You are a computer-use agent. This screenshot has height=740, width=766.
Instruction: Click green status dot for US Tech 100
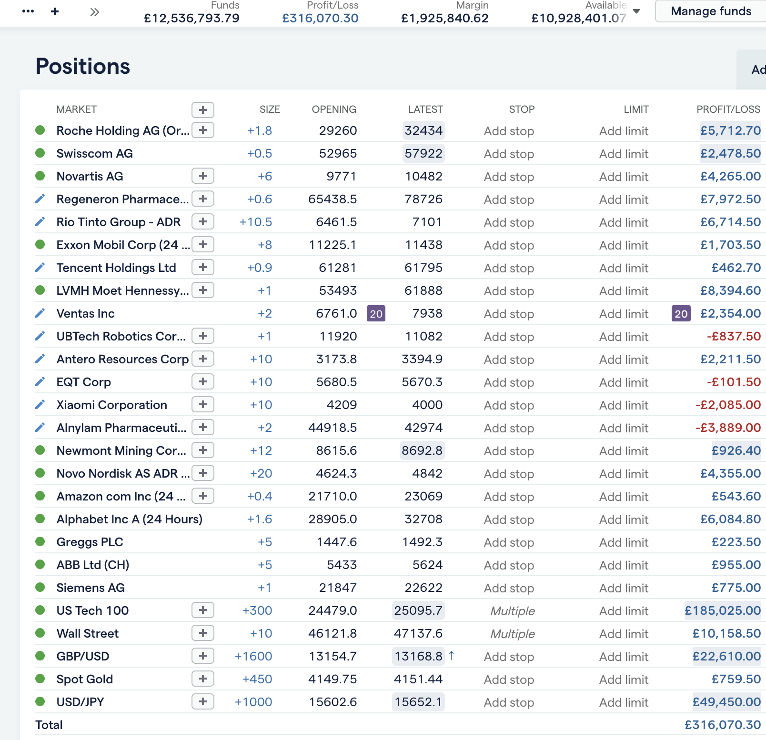coord(40,610)
